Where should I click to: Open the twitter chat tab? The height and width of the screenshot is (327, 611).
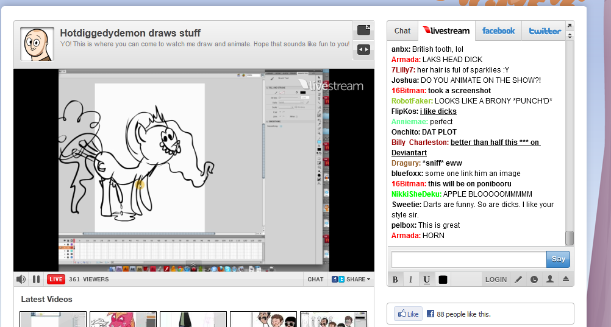click(x=545, y=31)
